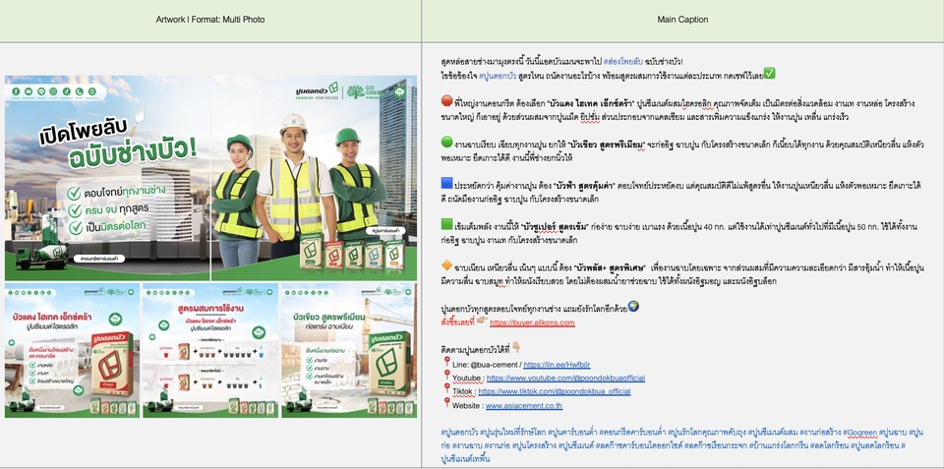
Task: Click the phone icon in the main artwork
Action: pyautogui.click(x=80, y=91)
